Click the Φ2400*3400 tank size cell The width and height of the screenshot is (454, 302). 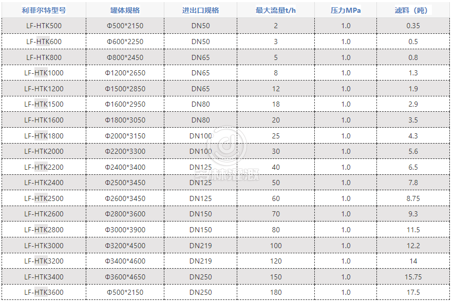tap(125, 167)
